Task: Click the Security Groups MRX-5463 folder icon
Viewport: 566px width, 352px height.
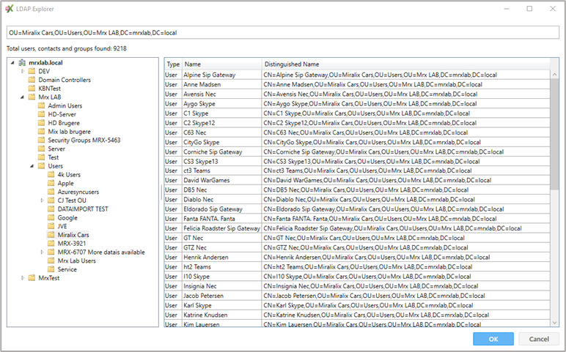Action: pos(42,141)
